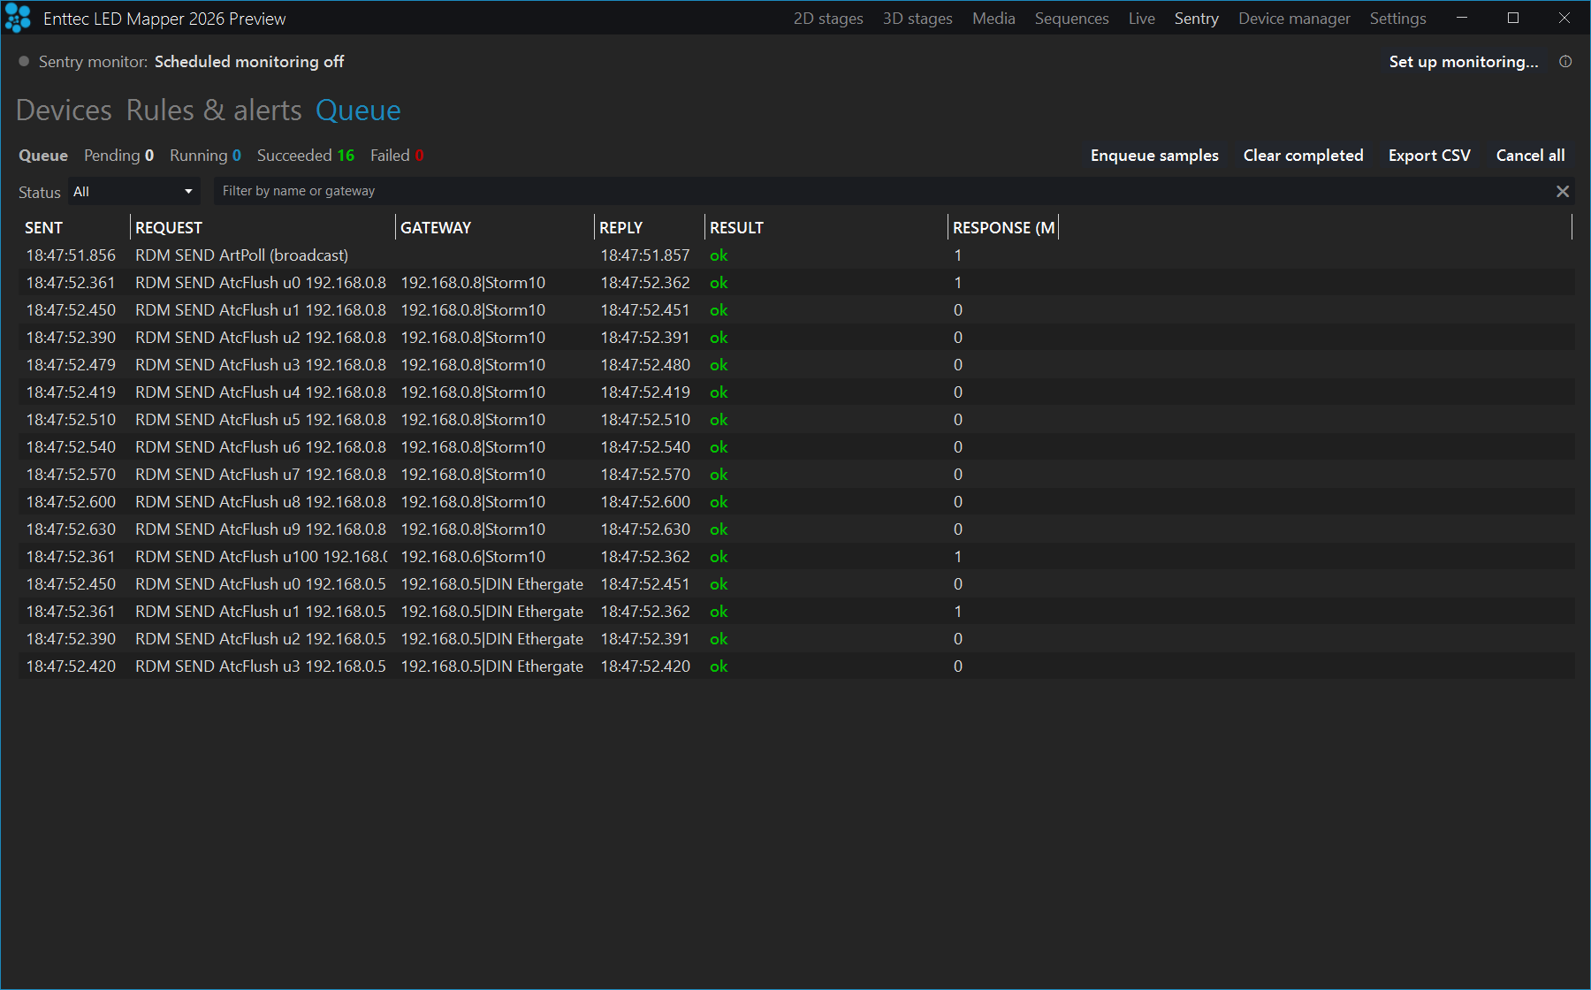This screenshot has height=990, width=1591.
Task: Select row AtcFlush u8 192.168.0.8
Action: pos(796,502)
